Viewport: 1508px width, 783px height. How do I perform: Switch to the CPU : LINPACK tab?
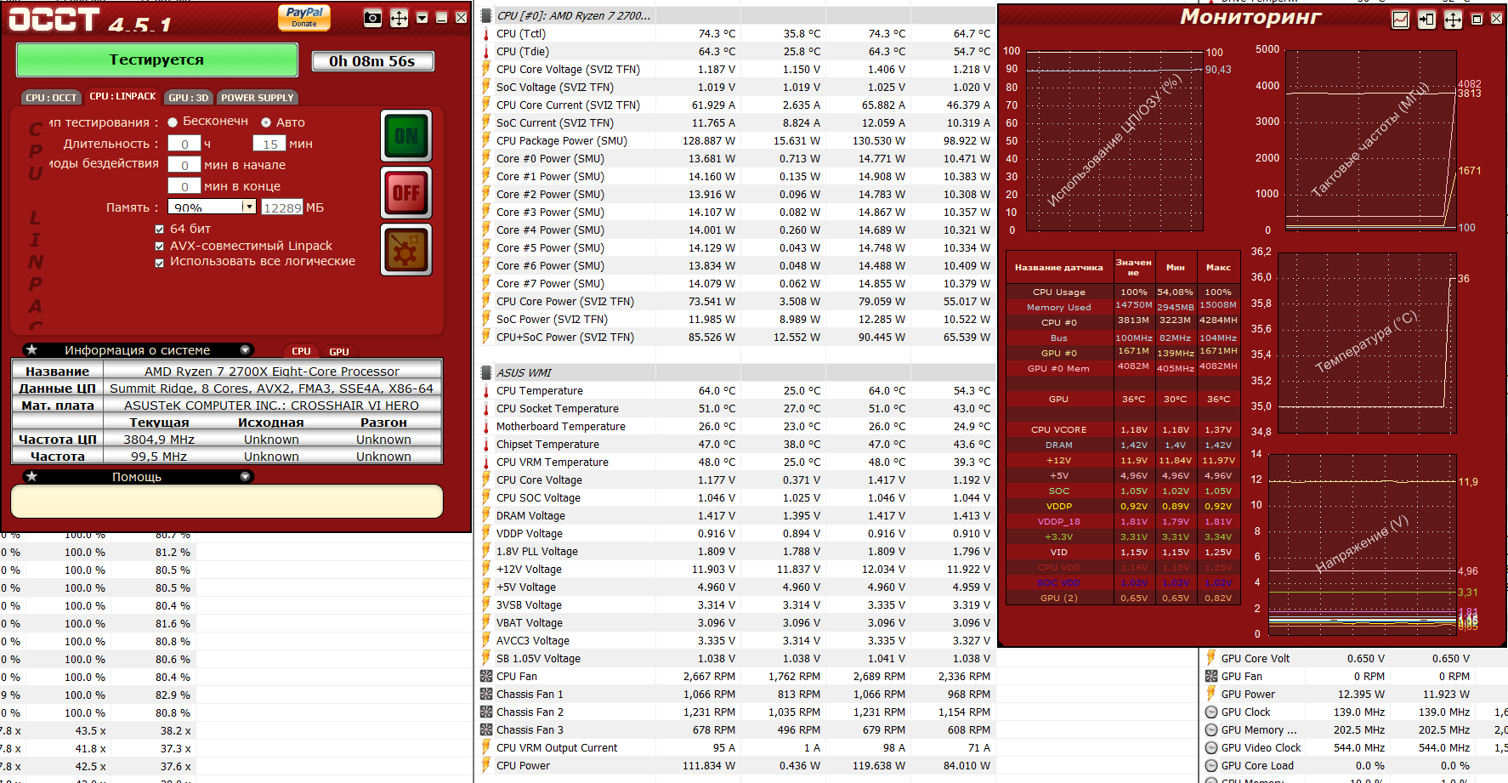click(x=123, y=97)
